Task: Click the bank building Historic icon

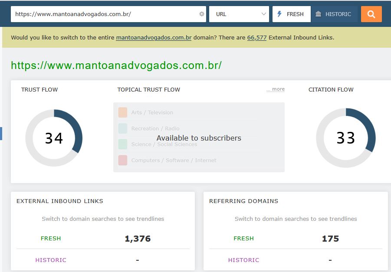Action: click(x=318, y=14)
